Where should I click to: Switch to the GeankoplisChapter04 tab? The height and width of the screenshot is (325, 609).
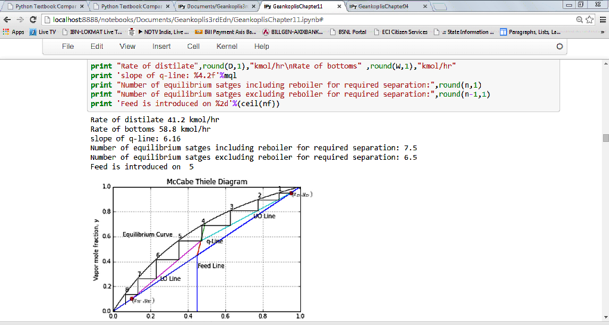[384, 7]
